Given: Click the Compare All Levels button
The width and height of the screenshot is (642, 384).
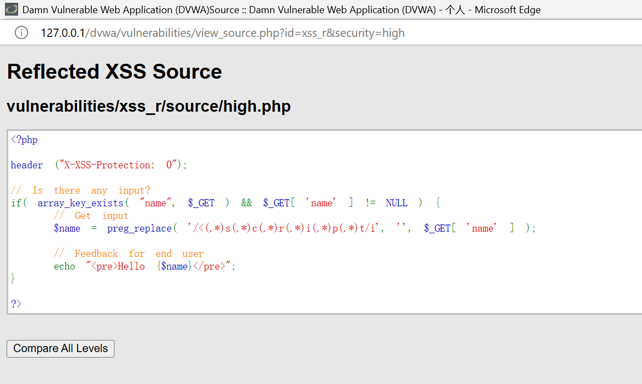Looking at the screenshot, I should click(x=61, y=348).
